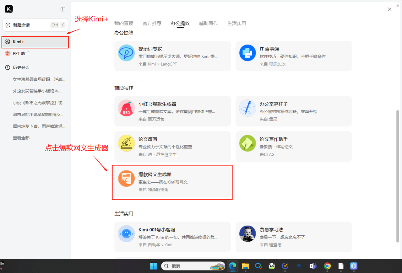
Task: Click the 历史会话 clock icon
Action: [x=8, y=67]
